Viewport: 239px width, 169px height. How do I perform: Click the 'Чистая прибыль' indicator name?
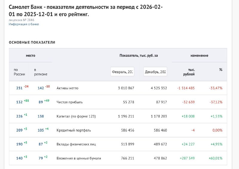tap(70, 102)
